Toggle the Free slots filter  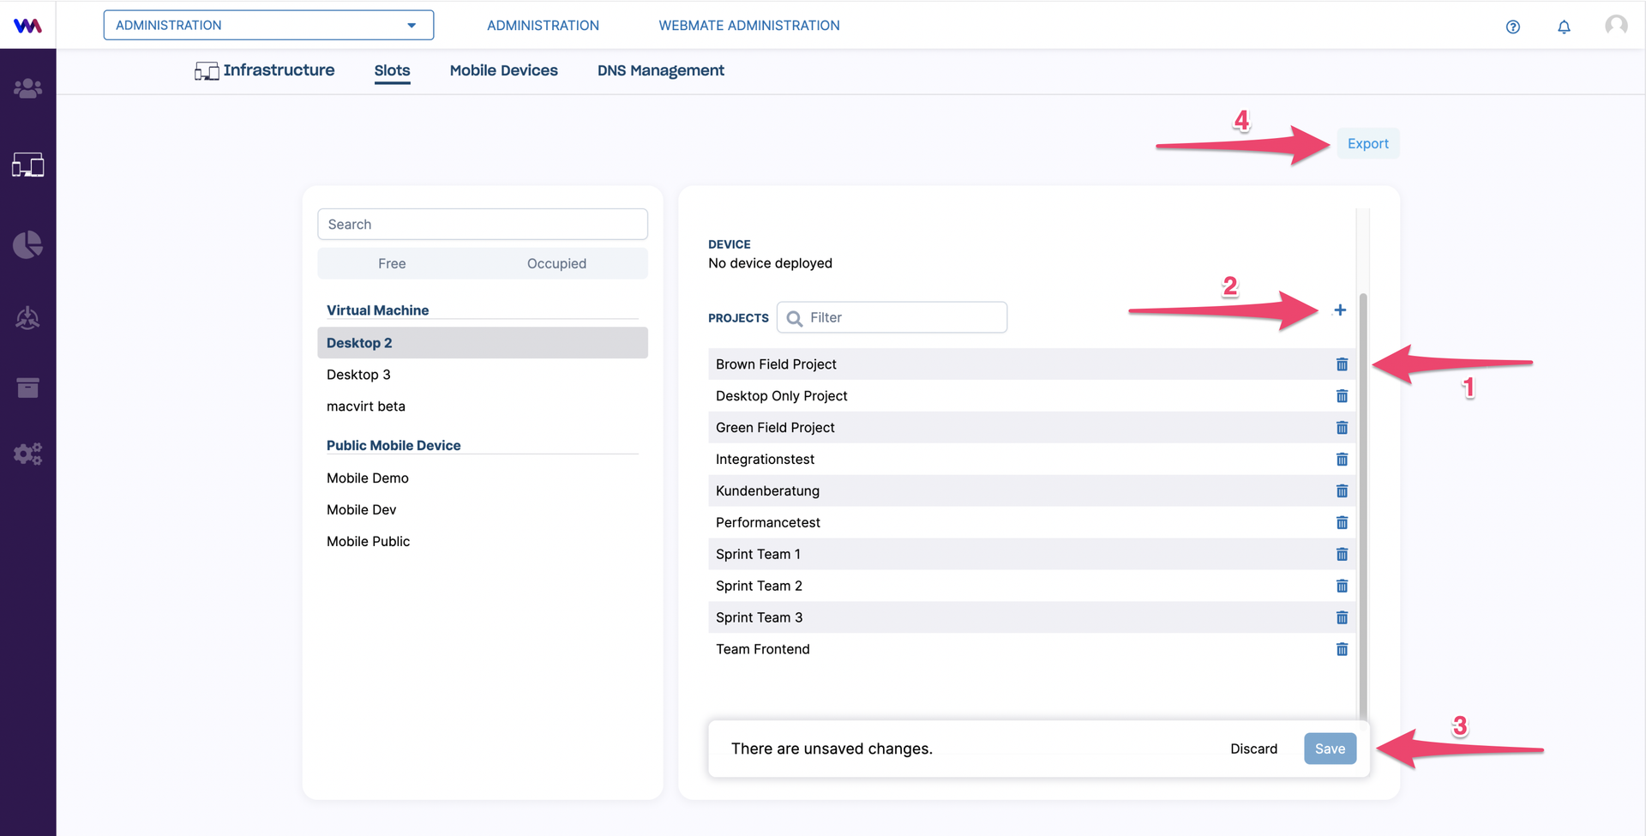click(392, 263)
